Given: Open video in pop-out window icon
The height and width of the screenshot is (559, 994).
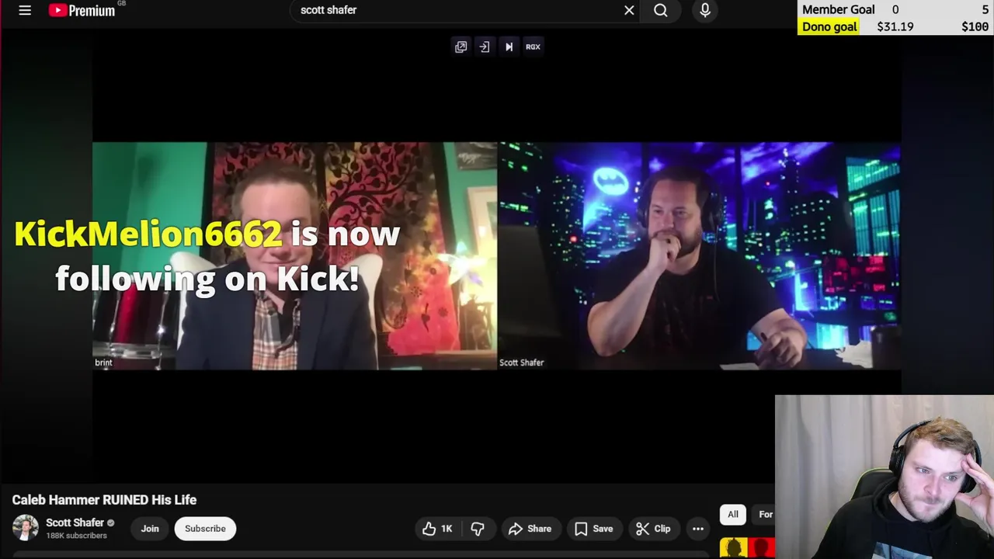Looking at the screenshot, I should tap(461, 47).
